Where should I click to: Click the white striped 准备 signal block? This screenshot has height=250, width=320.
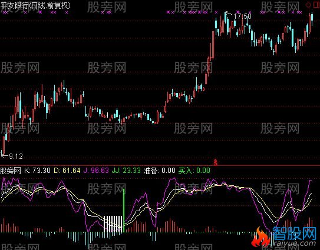coord(113,224)
